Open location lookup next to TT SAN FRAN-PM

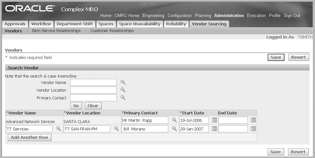coord(116,129)
